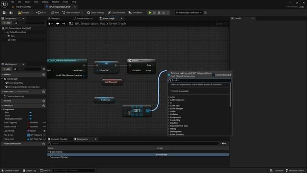
Task: Open the Debug menu
Action: tap(45, 2)
